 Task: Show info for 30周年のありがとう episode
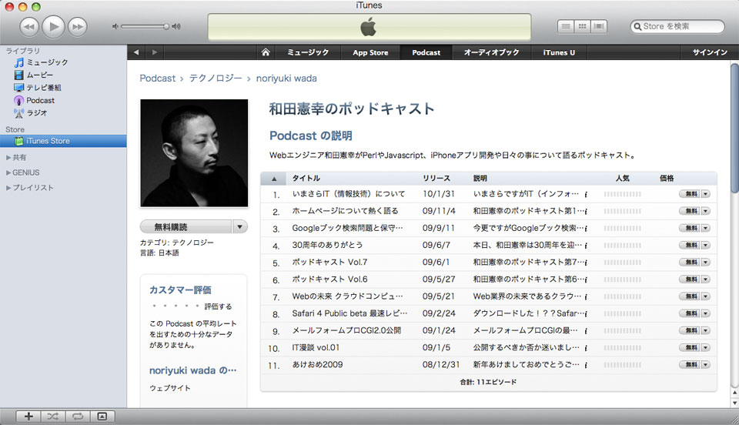point(586,245)
